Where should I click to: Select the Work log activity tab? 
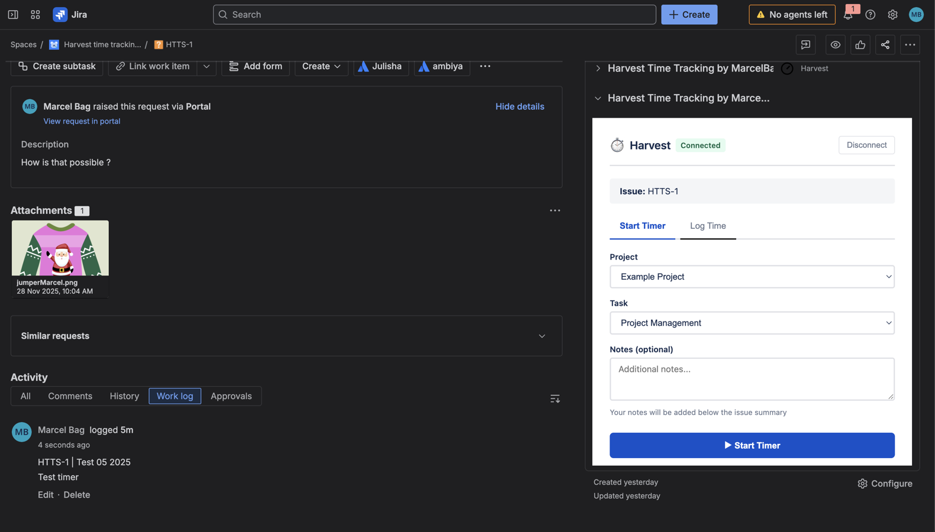point(175,396)
